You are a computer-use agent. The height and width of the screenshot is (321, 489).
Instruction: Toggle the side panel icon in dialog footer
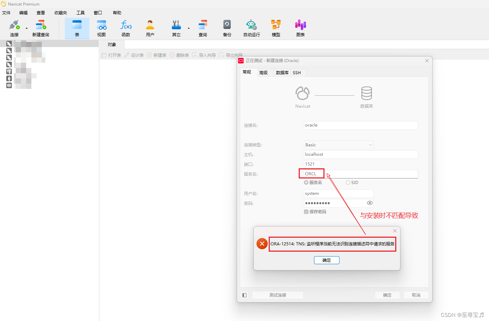click(x=244, y=295)
